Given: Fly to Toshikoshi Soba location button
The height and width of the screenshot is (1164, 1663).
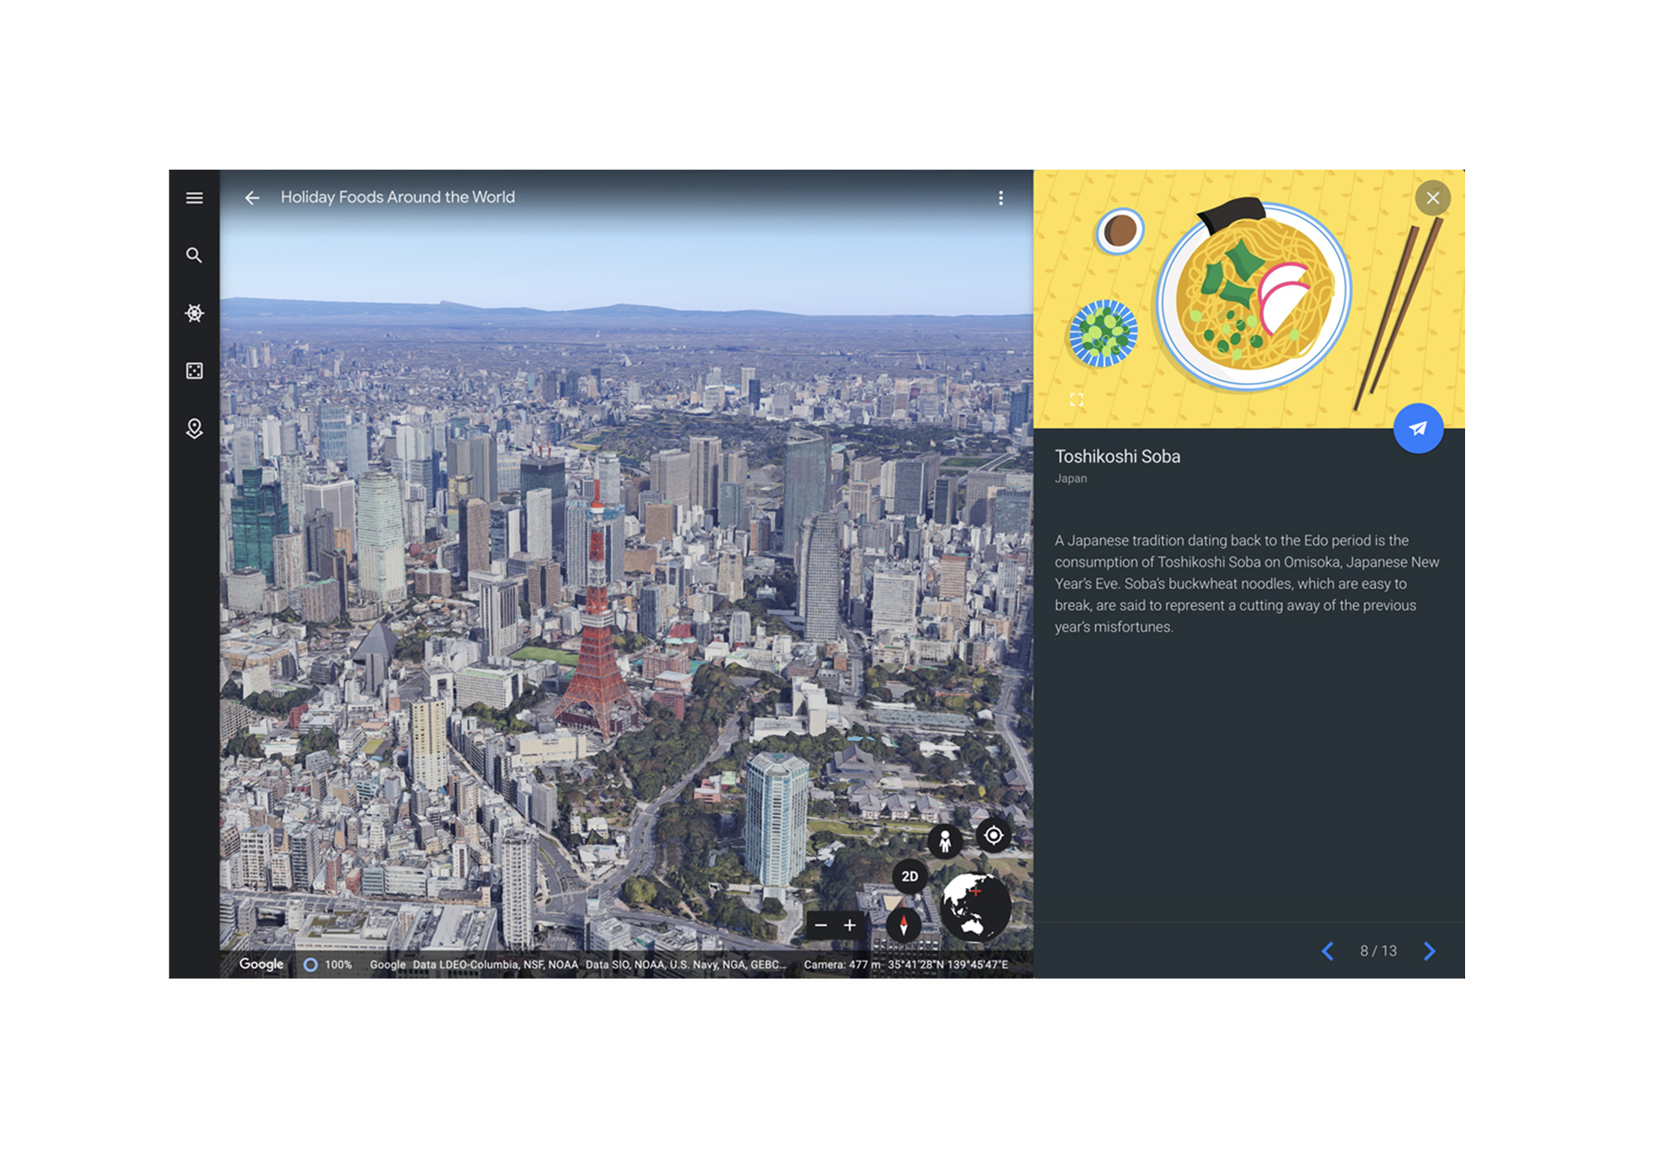Looking at the screenshot, I should pyautogui.click(x=1418, y=428).
